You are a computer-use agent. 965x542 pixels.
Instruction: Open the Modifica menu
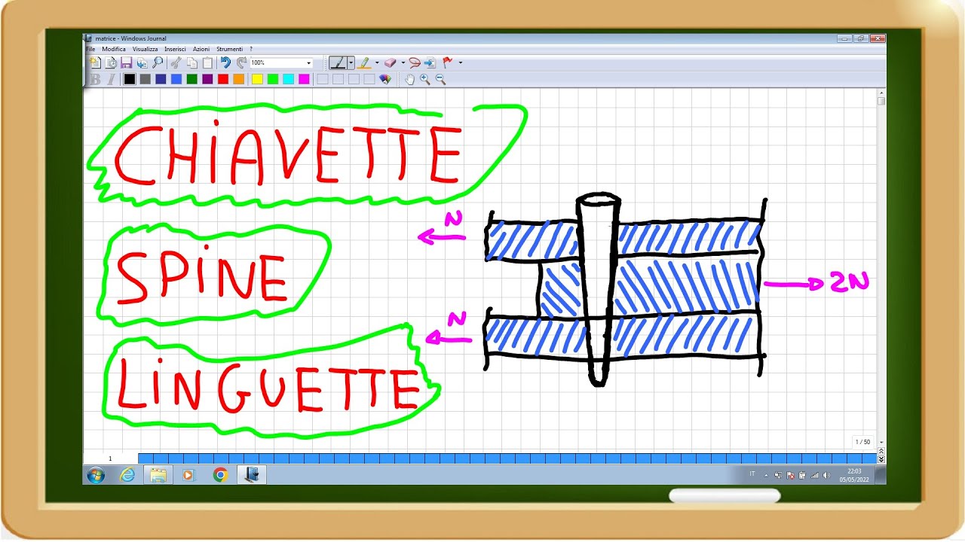click(x=114, y=49)
